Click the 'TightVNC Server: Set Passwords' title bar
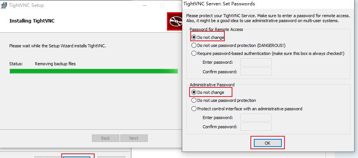The image size is (358, 158). [x=270, y=4]
